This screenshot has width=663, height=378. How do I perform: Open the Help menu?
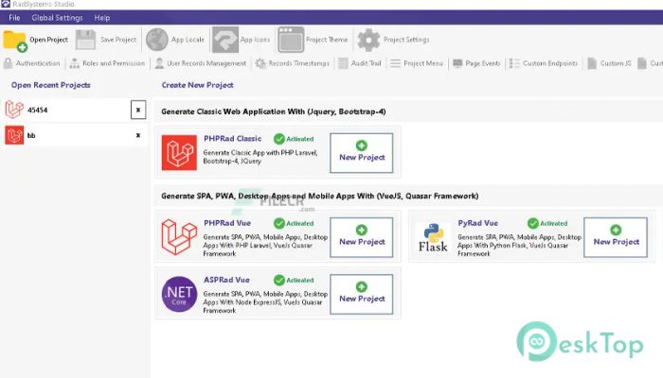102,18
